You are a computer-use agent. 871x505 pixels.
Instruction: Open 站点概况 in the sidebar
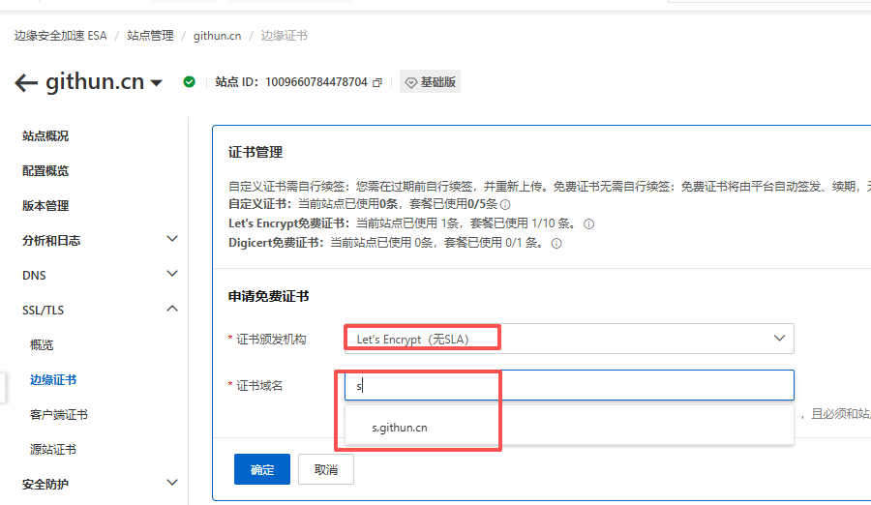click(x=45, y=136)
